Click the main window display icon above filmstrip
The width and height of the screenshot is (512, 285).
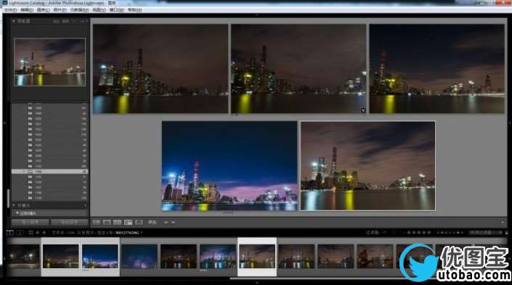point(10,233)
